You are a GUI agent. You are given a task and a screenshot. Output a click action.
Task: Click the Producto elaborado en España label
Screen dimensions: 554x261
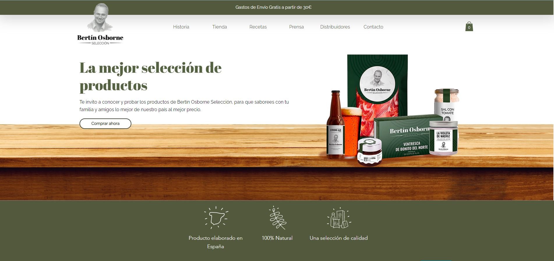[x=216, y=242]
